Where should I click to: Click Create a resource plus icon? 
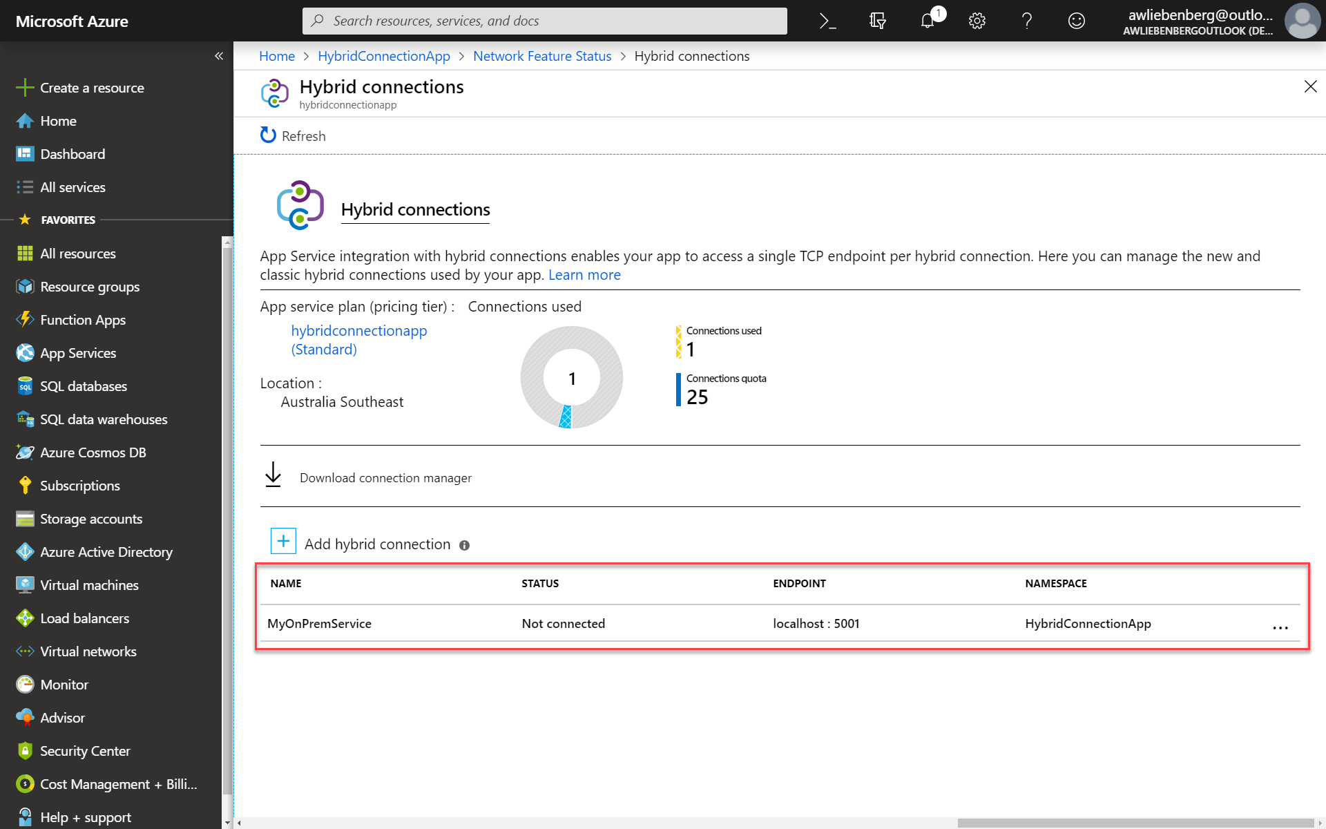click(25, 88)
